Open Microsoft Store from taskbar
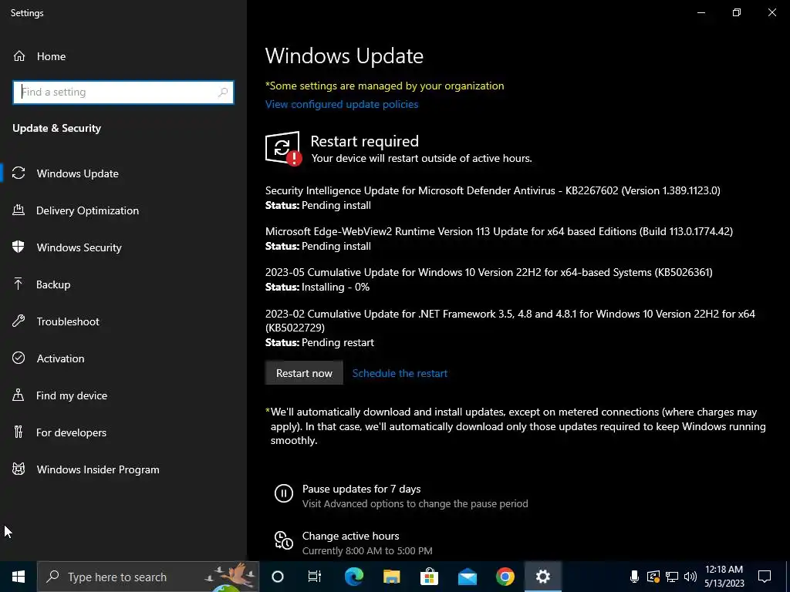Screen dimensions: 790x592 tap(429, 577)
